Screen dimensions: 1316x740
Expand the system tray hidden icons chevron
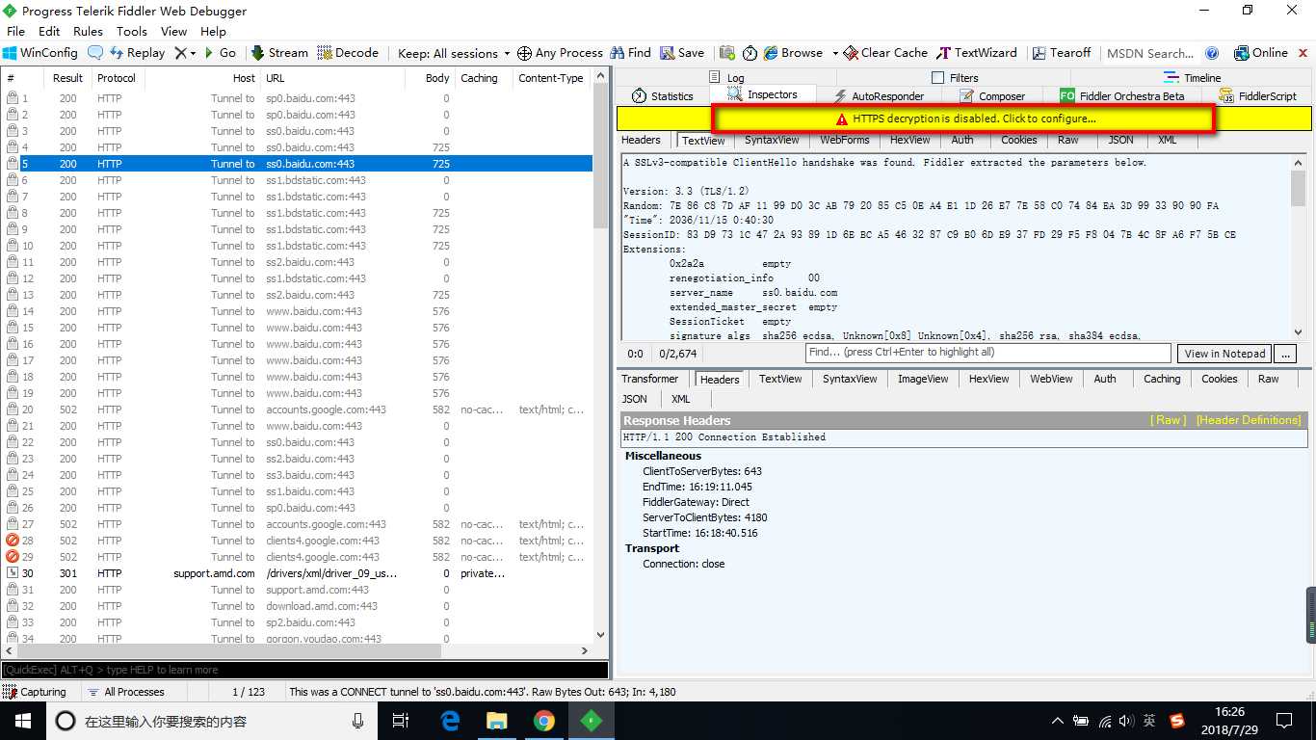click(x=1057, y=721)
